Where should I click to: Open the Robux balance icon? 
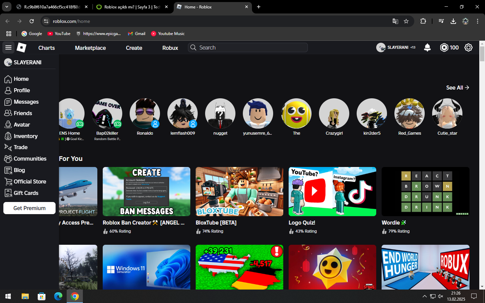coord(444,47)
